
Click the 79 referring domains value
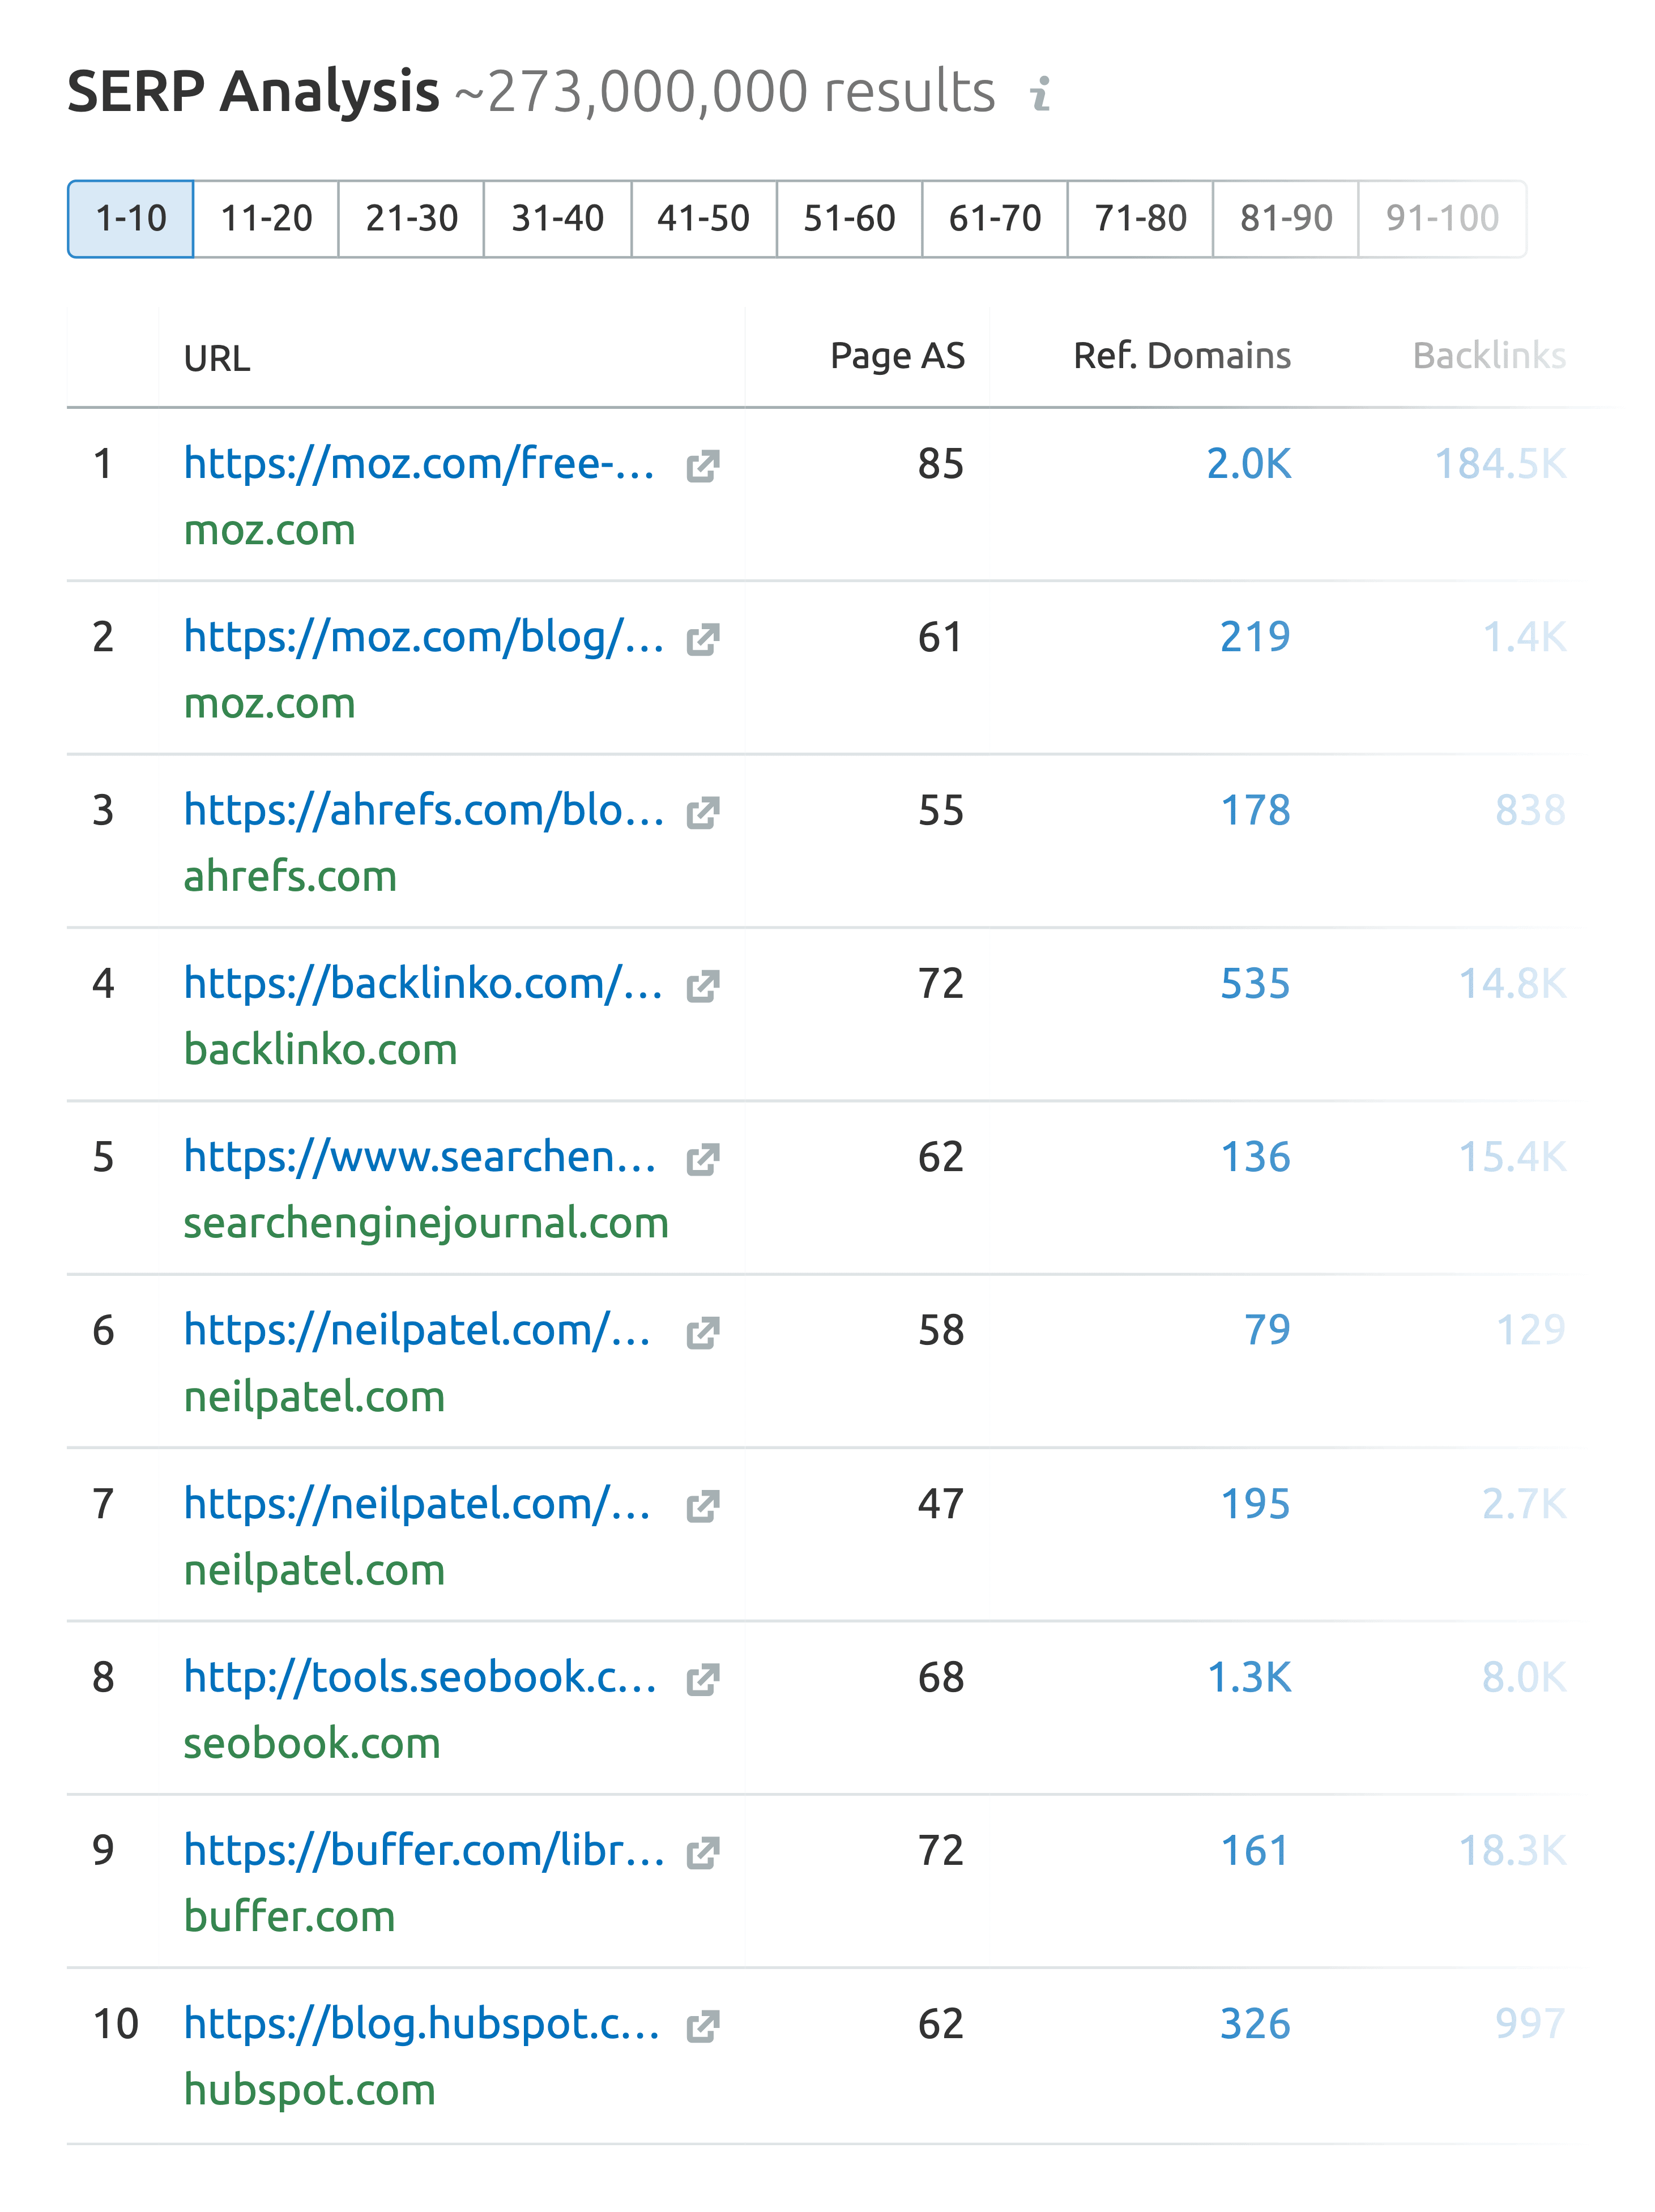[1267, 1331]
